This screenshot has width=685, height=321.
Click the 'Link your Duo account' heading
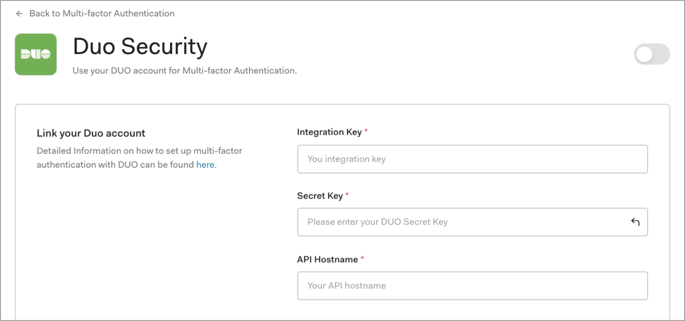[x=91, y=133]
